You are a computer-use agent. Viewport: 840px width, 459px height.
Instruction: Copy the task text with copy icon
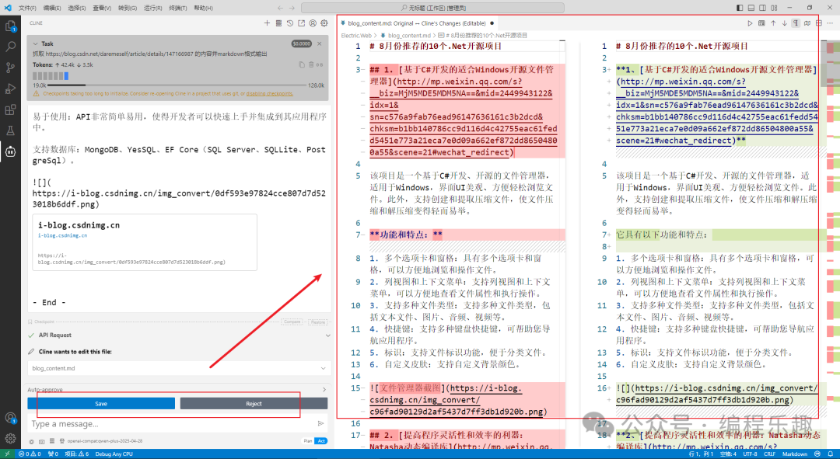coord(302,64)
